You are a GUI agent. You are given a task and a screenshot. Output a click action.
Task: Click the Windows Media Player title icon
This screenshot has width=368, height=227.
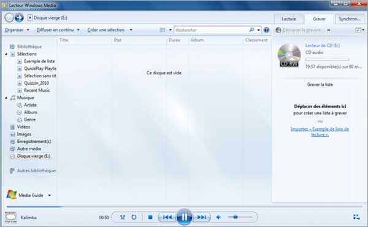4,5
